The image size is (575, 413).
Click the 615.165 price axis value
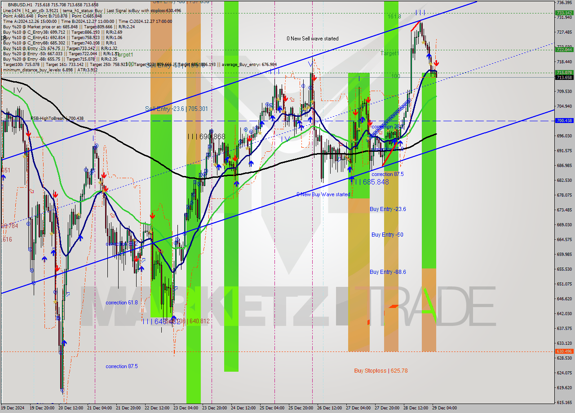click(564, 402)
